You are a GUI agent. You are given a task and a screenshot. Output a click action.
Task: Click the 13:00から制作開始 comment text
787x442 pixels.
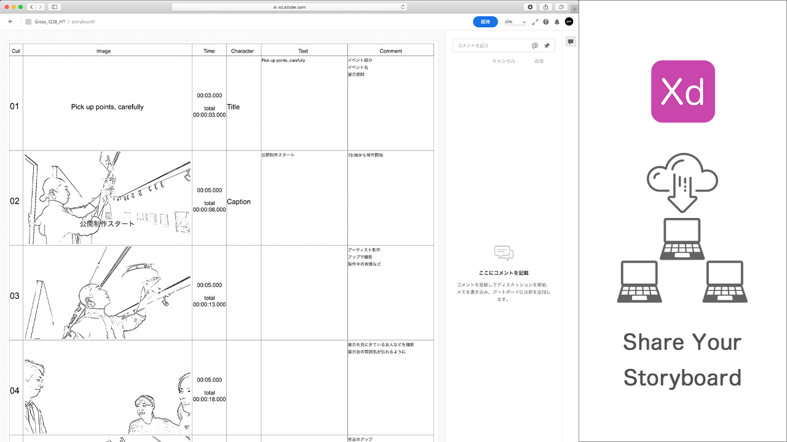[365, 155]
